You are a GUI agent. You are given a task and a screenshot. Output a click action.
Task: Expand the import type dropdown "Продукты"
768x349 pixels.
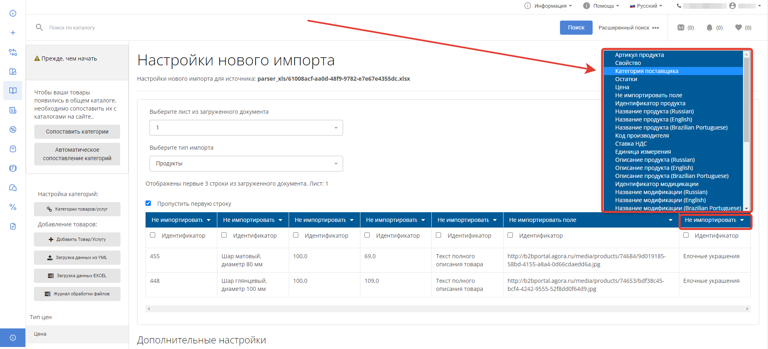click(x=246, y=163)
